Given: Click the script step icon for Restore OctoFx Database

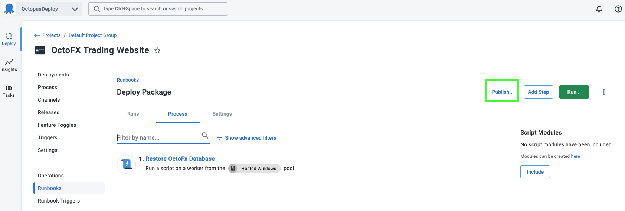Looking at the screenshot, I should (x=127, y=164).
